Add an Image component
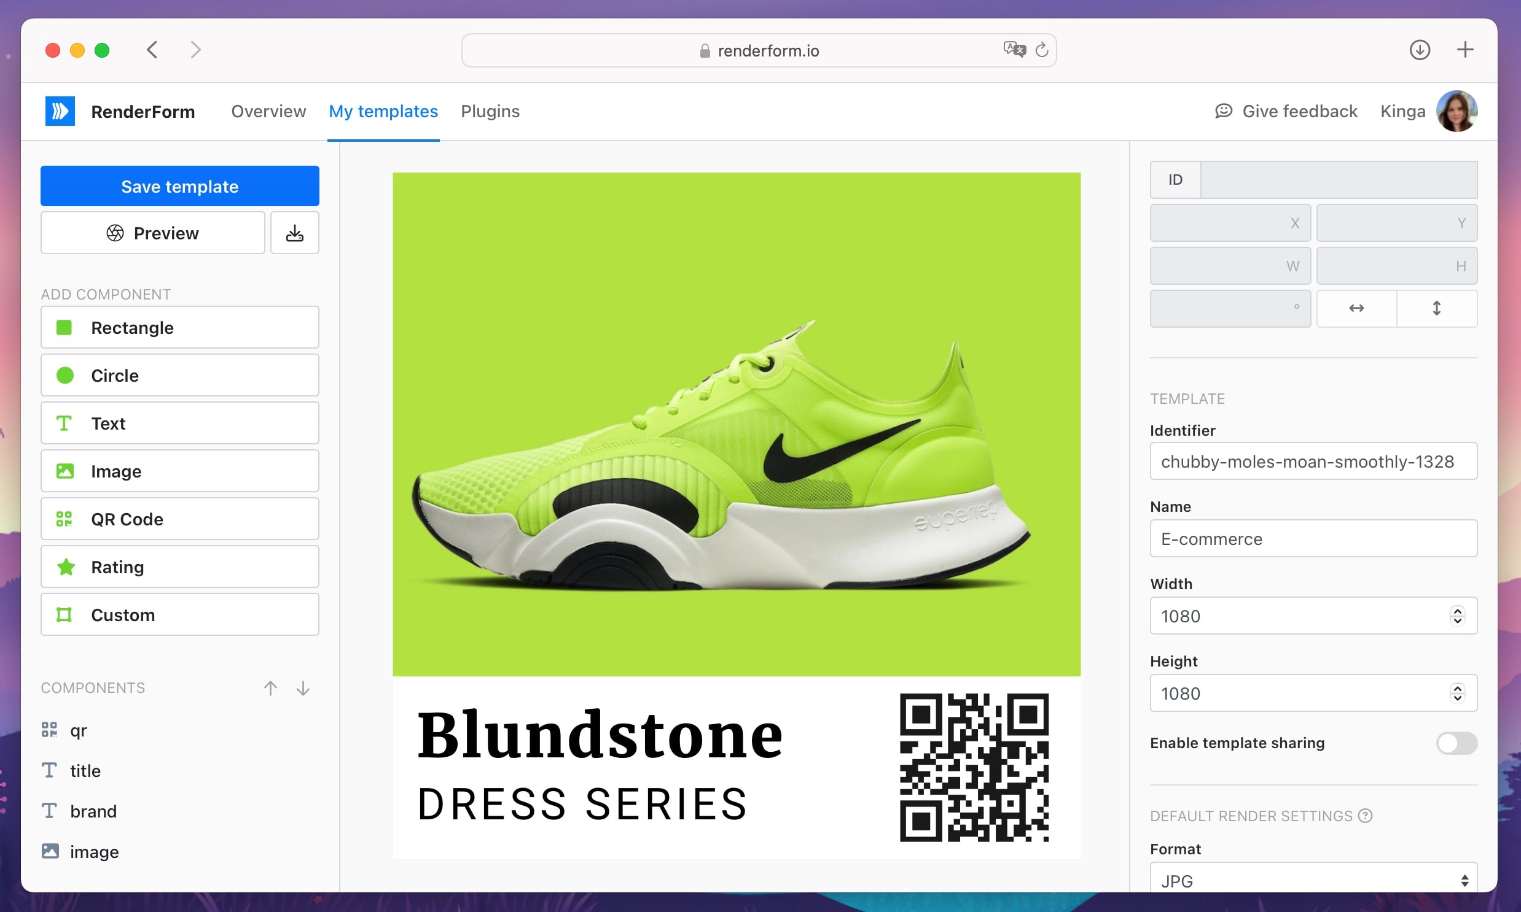Image resolution: width=1521 pixels, height=912 pixels. click(179, 471)
